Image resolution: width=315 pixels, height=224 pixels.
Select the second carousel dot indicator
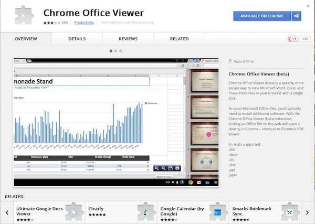115,51
